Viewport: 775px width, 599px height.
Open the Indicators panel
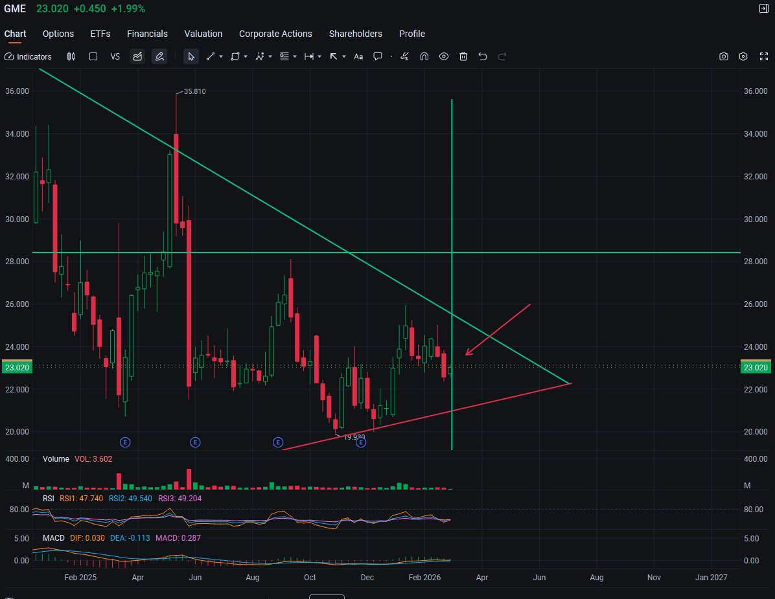point(28,57)
